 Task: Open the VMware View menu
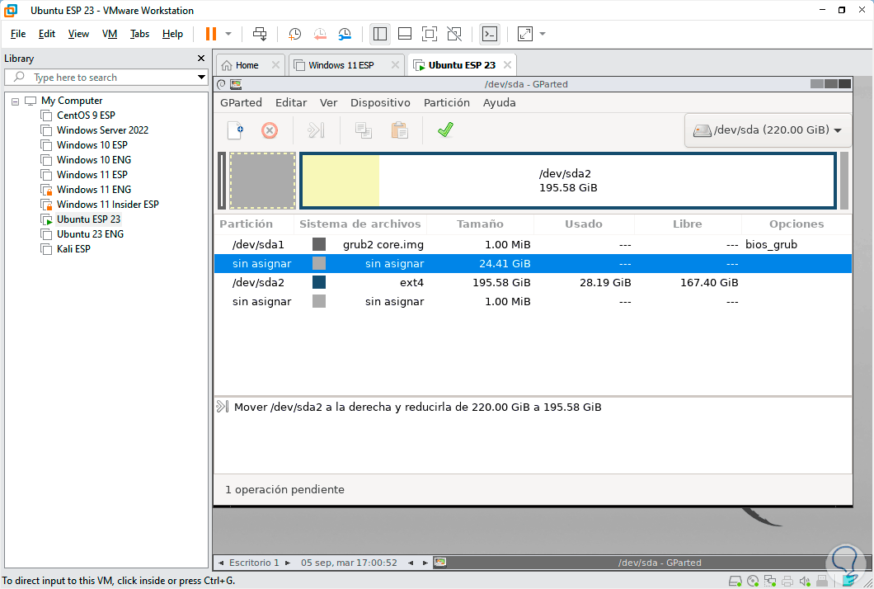[x=78, y=34]
